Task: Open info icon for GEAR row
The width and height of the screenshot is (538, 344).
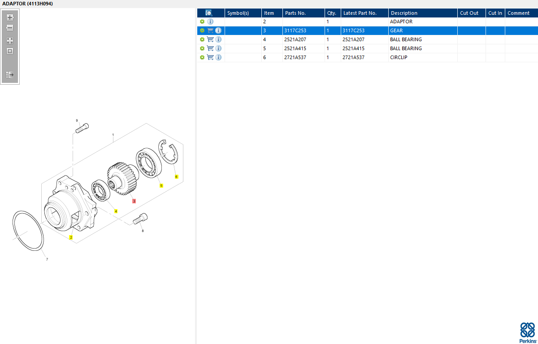Action: tap(218, 30)
